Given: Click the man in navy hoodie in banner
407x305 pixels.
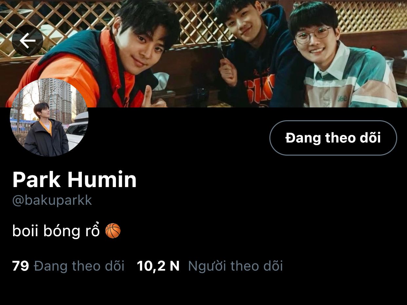Looking at the screenshot, I should tap(259, 56).
